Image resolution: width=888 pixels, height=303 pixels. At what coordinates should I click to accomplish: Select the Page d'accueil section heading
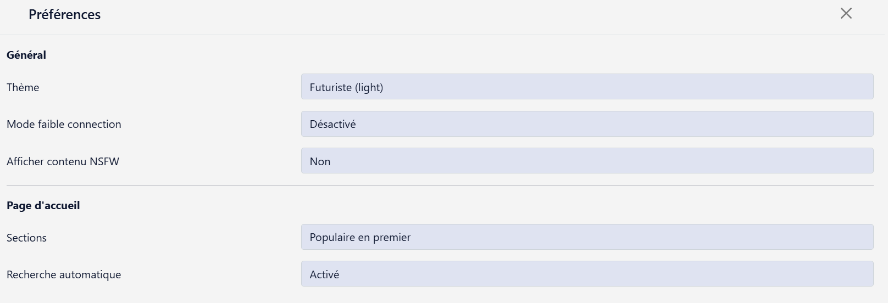43,205
